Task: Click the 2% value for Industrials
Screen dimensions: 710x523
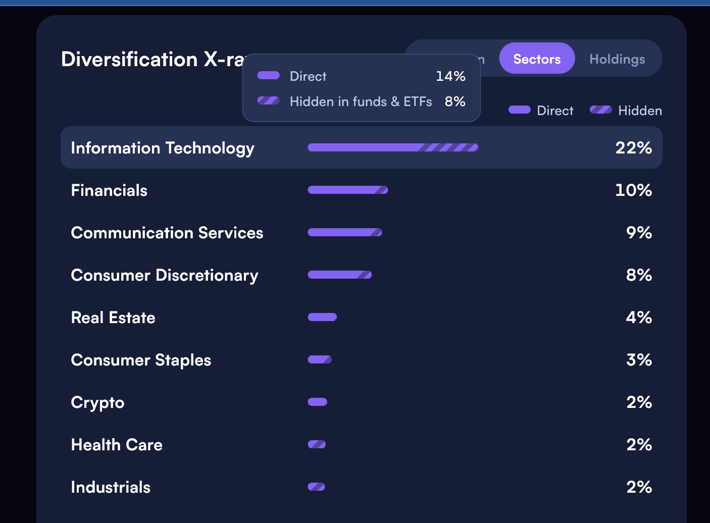Action: point(639,487)
